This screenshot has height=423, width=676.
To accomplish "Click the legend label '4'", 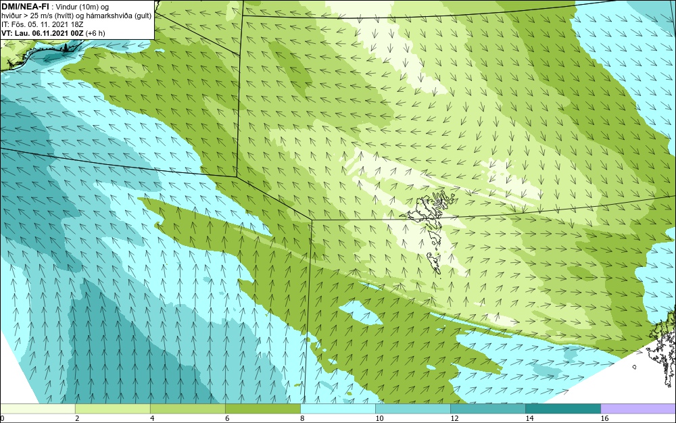I will coord(152,418).
